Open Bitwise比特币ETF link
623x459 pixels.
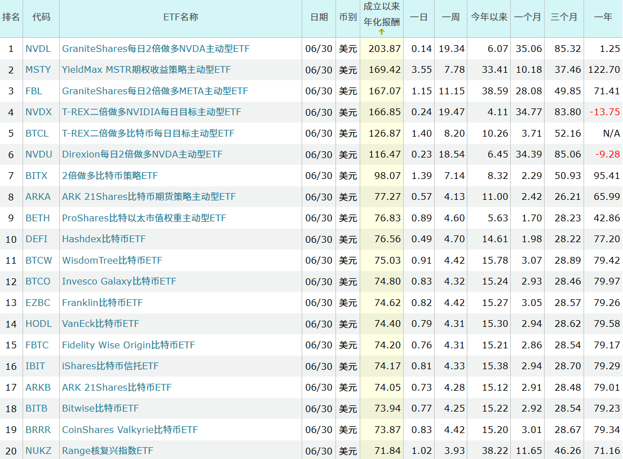coord(100,409)
